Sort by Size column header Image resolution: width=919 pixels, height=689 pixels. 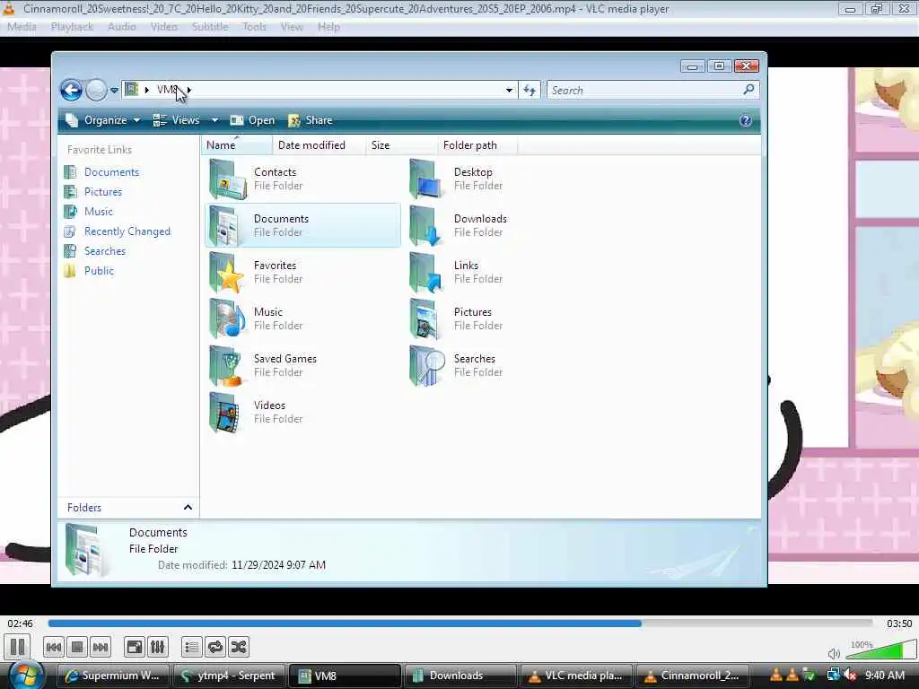click(x=401, y=145)
